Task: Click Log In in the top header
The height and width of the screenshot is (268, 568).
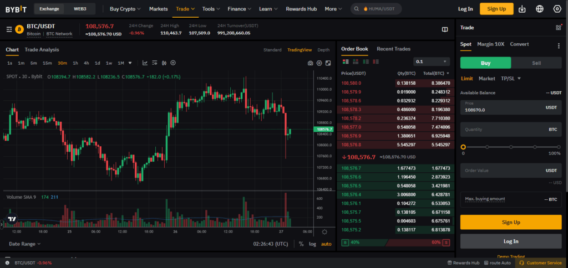Action: pyautogui.click(x=465, y=9)
